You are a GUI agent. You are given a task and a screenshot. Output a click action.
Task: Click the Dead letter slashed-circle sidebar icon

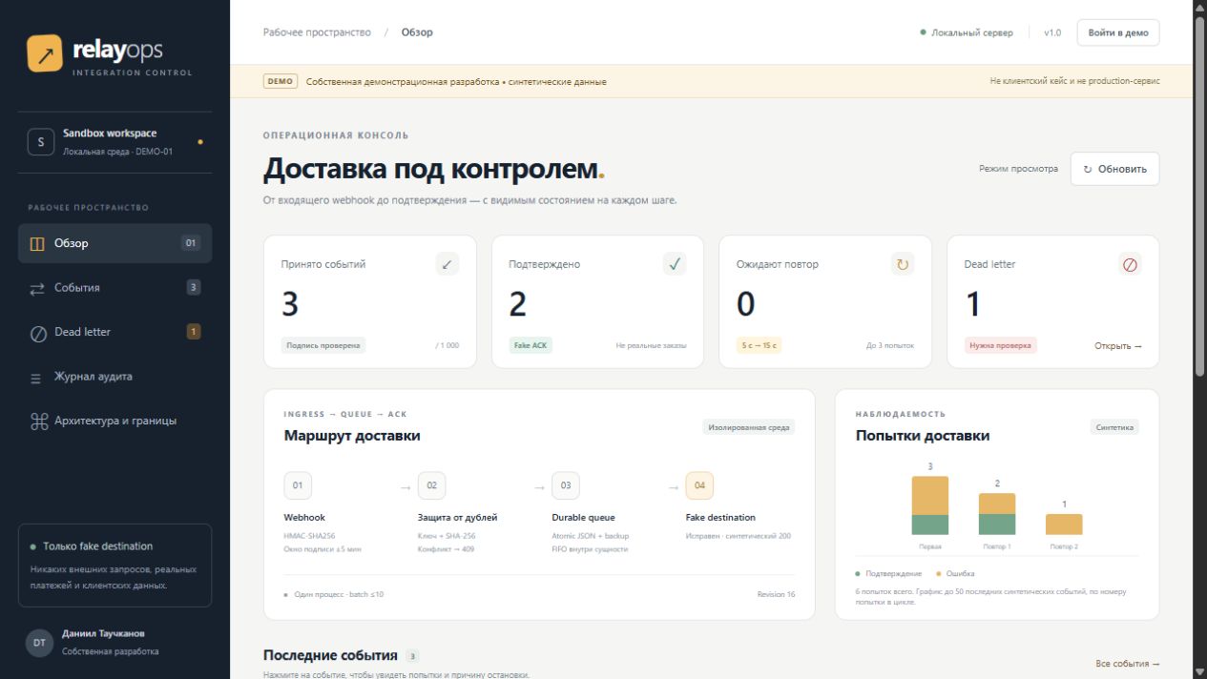pos(38,333)
